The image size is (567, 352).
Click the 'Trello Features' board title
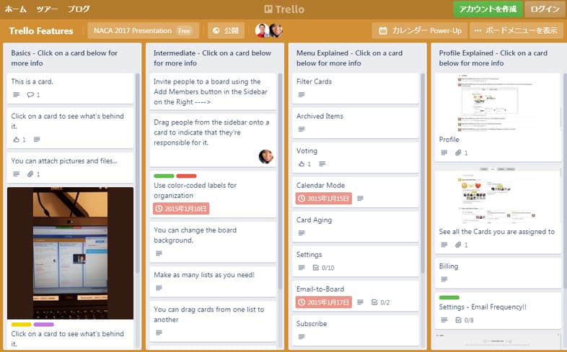(x=41, y=31)
